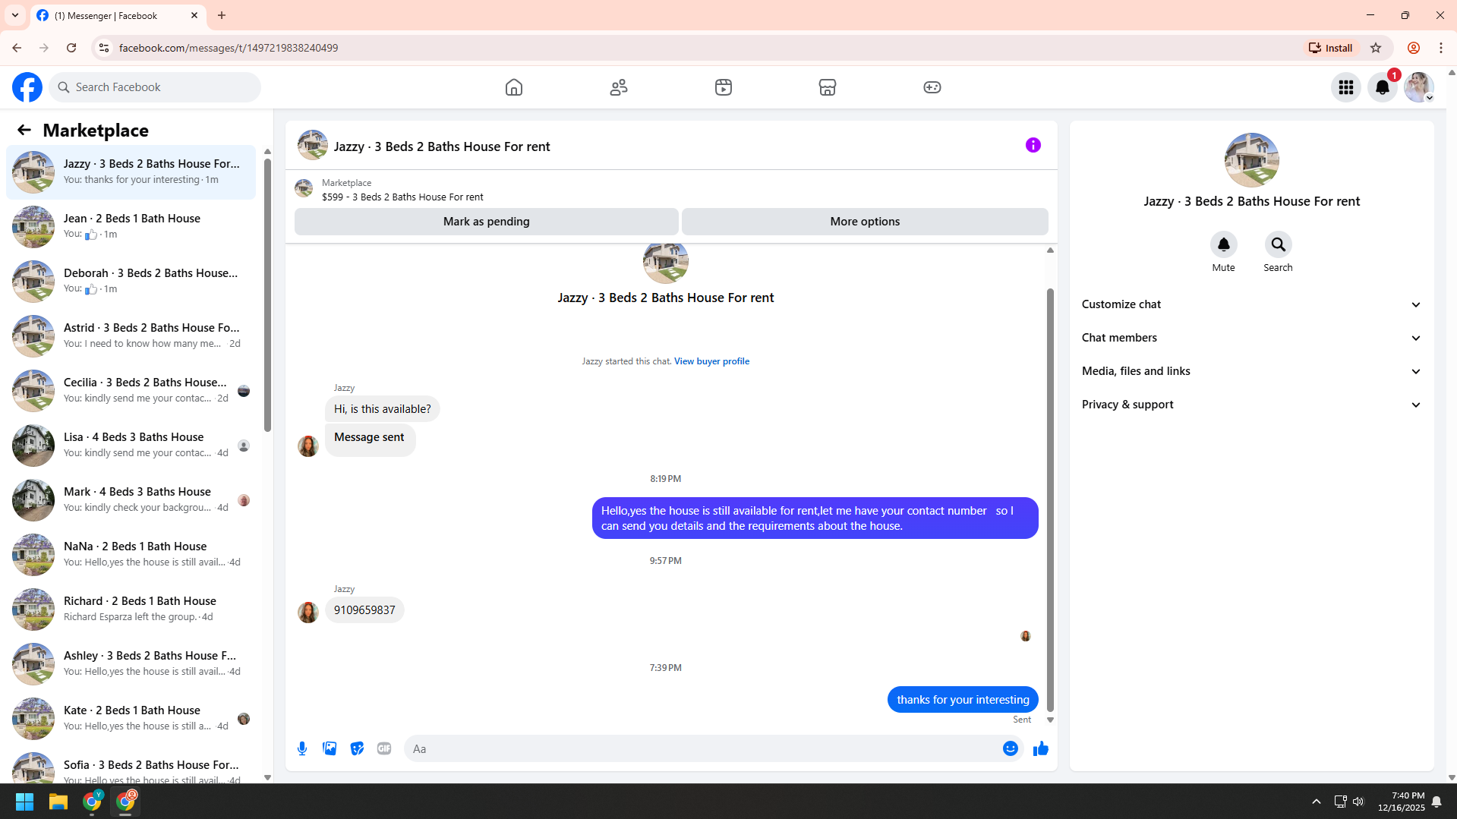This screenshot has width=1457, height=819.
Task: Expand the Chat members section
Action: click(1251, 338)
